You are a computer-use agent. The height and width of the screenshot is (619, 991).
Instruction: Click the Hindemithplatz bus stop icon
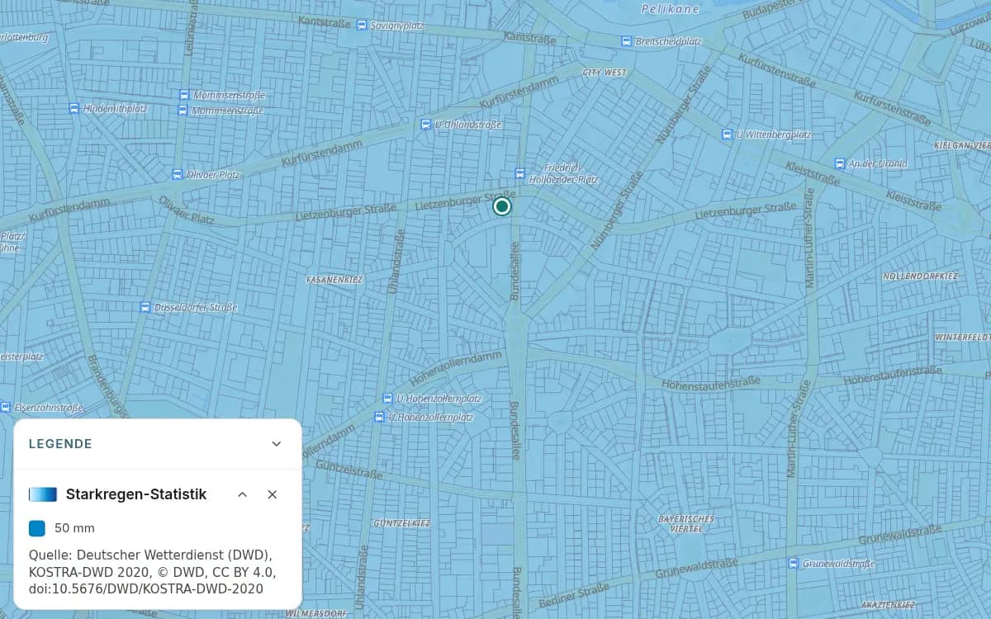click(x=74, y=108)
